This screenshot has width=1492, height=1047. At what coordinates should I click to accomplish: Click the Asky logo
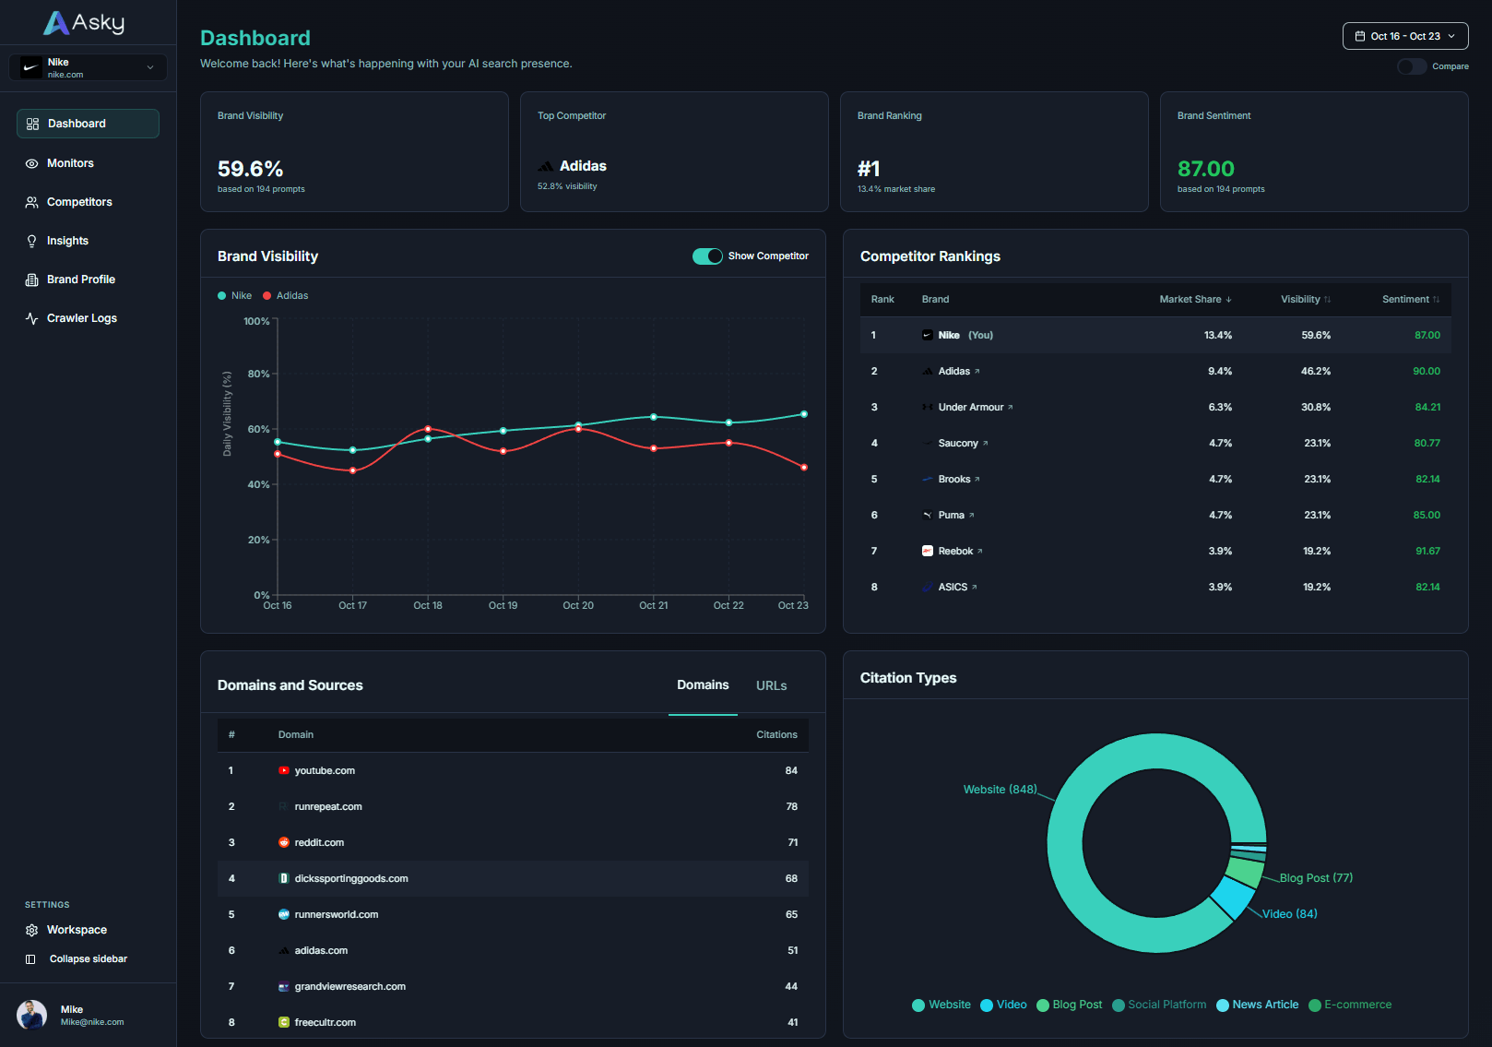(x=84, y=21)
